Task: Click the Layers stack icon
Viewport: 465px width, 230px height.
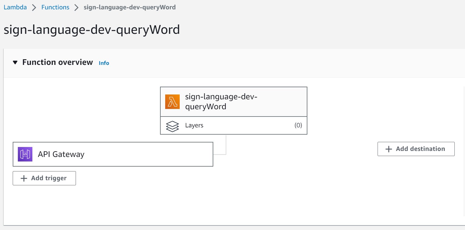Action: point(172,126)
